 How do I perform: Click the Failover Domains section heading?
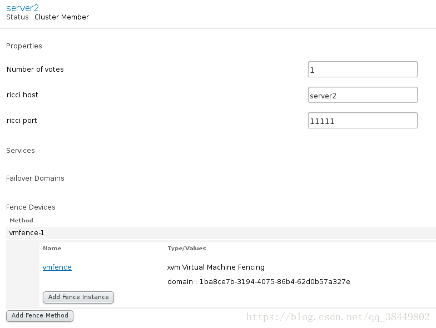point(36,178)
